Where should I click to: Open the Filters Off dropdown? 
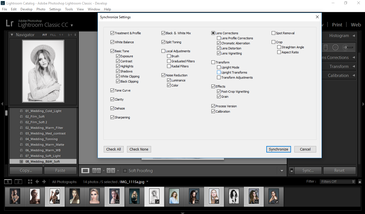coord(337,181)
